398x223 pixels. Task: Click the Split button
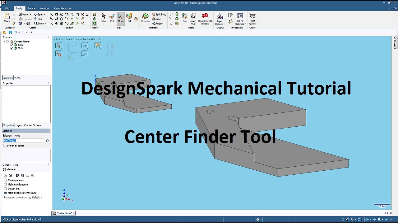tap(156, 19)
